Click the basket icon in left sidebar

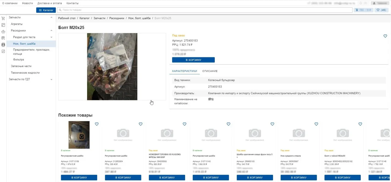click(x=3, y=31)
